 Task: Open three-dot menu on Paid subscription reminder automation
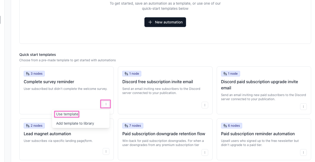point(303,152)
